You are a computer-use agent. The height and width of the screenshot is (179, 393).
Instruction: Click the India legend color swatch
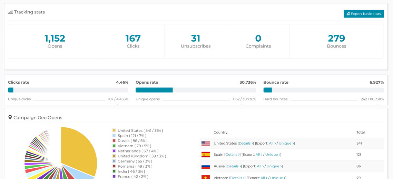114,171
